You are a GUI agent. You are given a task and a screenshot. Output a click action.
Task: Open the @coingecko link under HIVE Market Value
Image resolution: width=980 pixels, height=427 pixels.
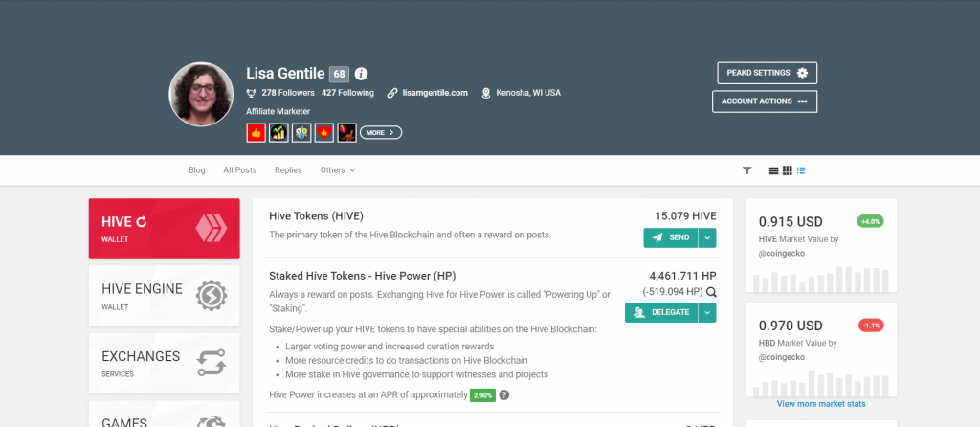pos(782,253)
